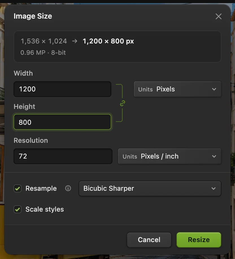
Task: Toggle the Scale styles checkbox
Action: (18, 209)
